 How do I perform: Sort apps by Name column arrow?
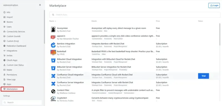pyautogui.click(x=55, y=21)
